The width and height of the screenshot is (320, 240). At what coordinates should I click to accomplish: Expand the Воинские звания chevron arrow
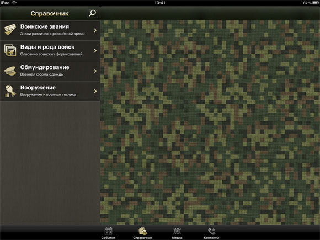95,30
